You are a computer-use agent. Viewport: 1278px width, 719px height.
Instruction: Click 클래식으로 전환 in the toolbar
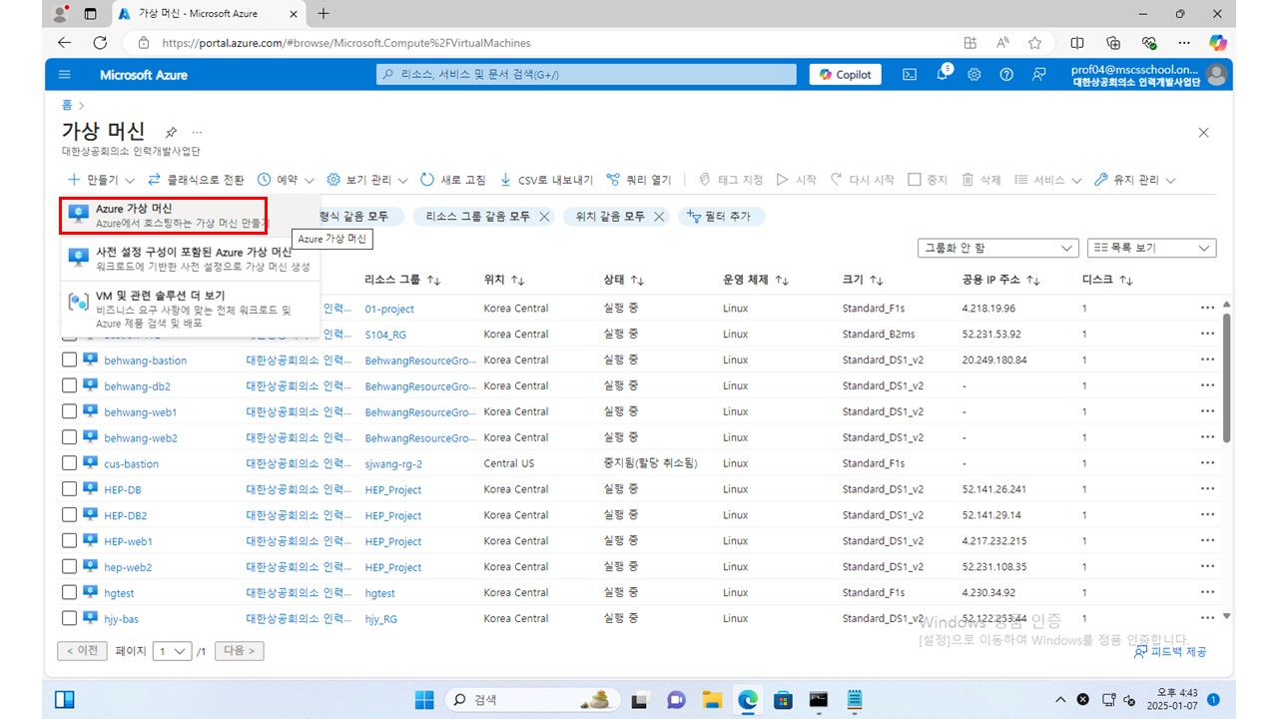click(196, 180)
